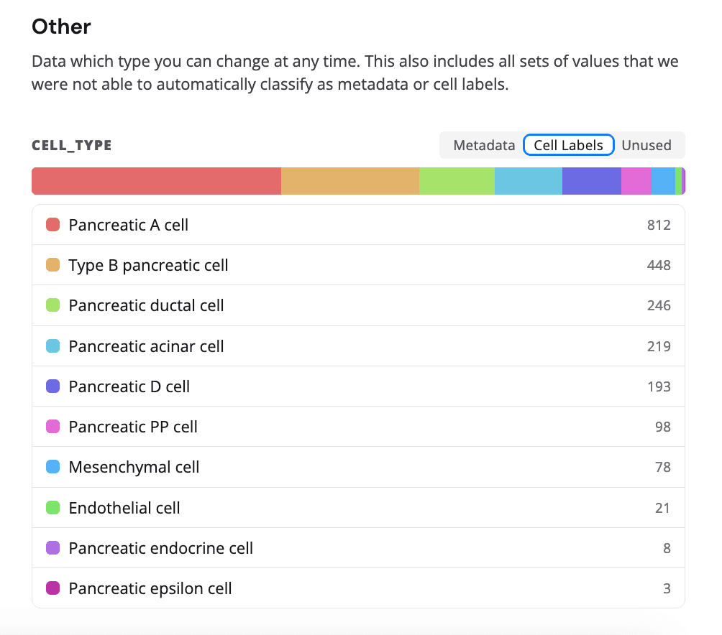Click the Mesenchymal cell color dot
Screen dimensions: 722x635
[52, 467]
